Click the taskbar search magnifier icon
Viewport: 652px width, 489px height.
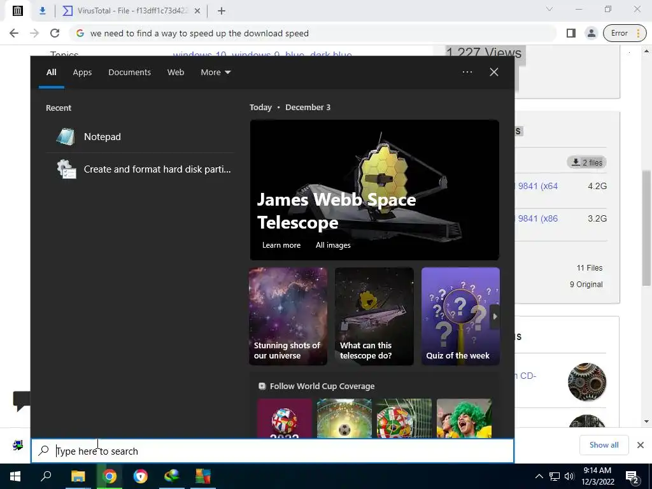[46, 476]
